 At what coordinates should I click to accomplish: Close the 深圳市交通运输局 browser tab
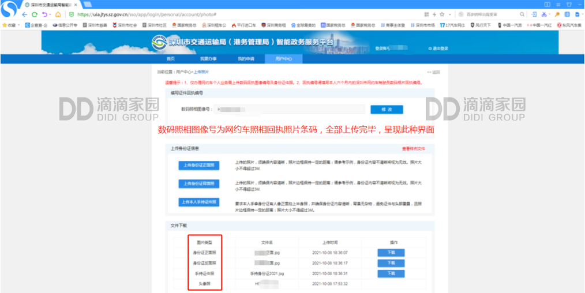pos(76,5)
